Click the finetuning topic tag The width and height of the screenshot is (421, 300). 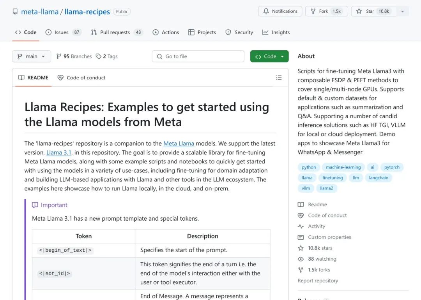(x=333, y=178)
